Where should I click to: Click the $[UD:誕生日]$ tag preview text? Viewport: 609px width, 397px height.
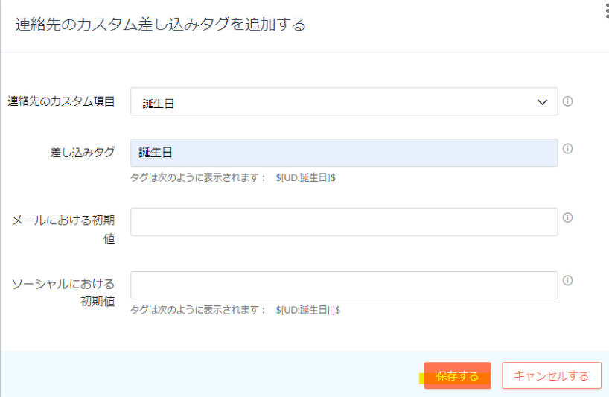tap(305, 178)
